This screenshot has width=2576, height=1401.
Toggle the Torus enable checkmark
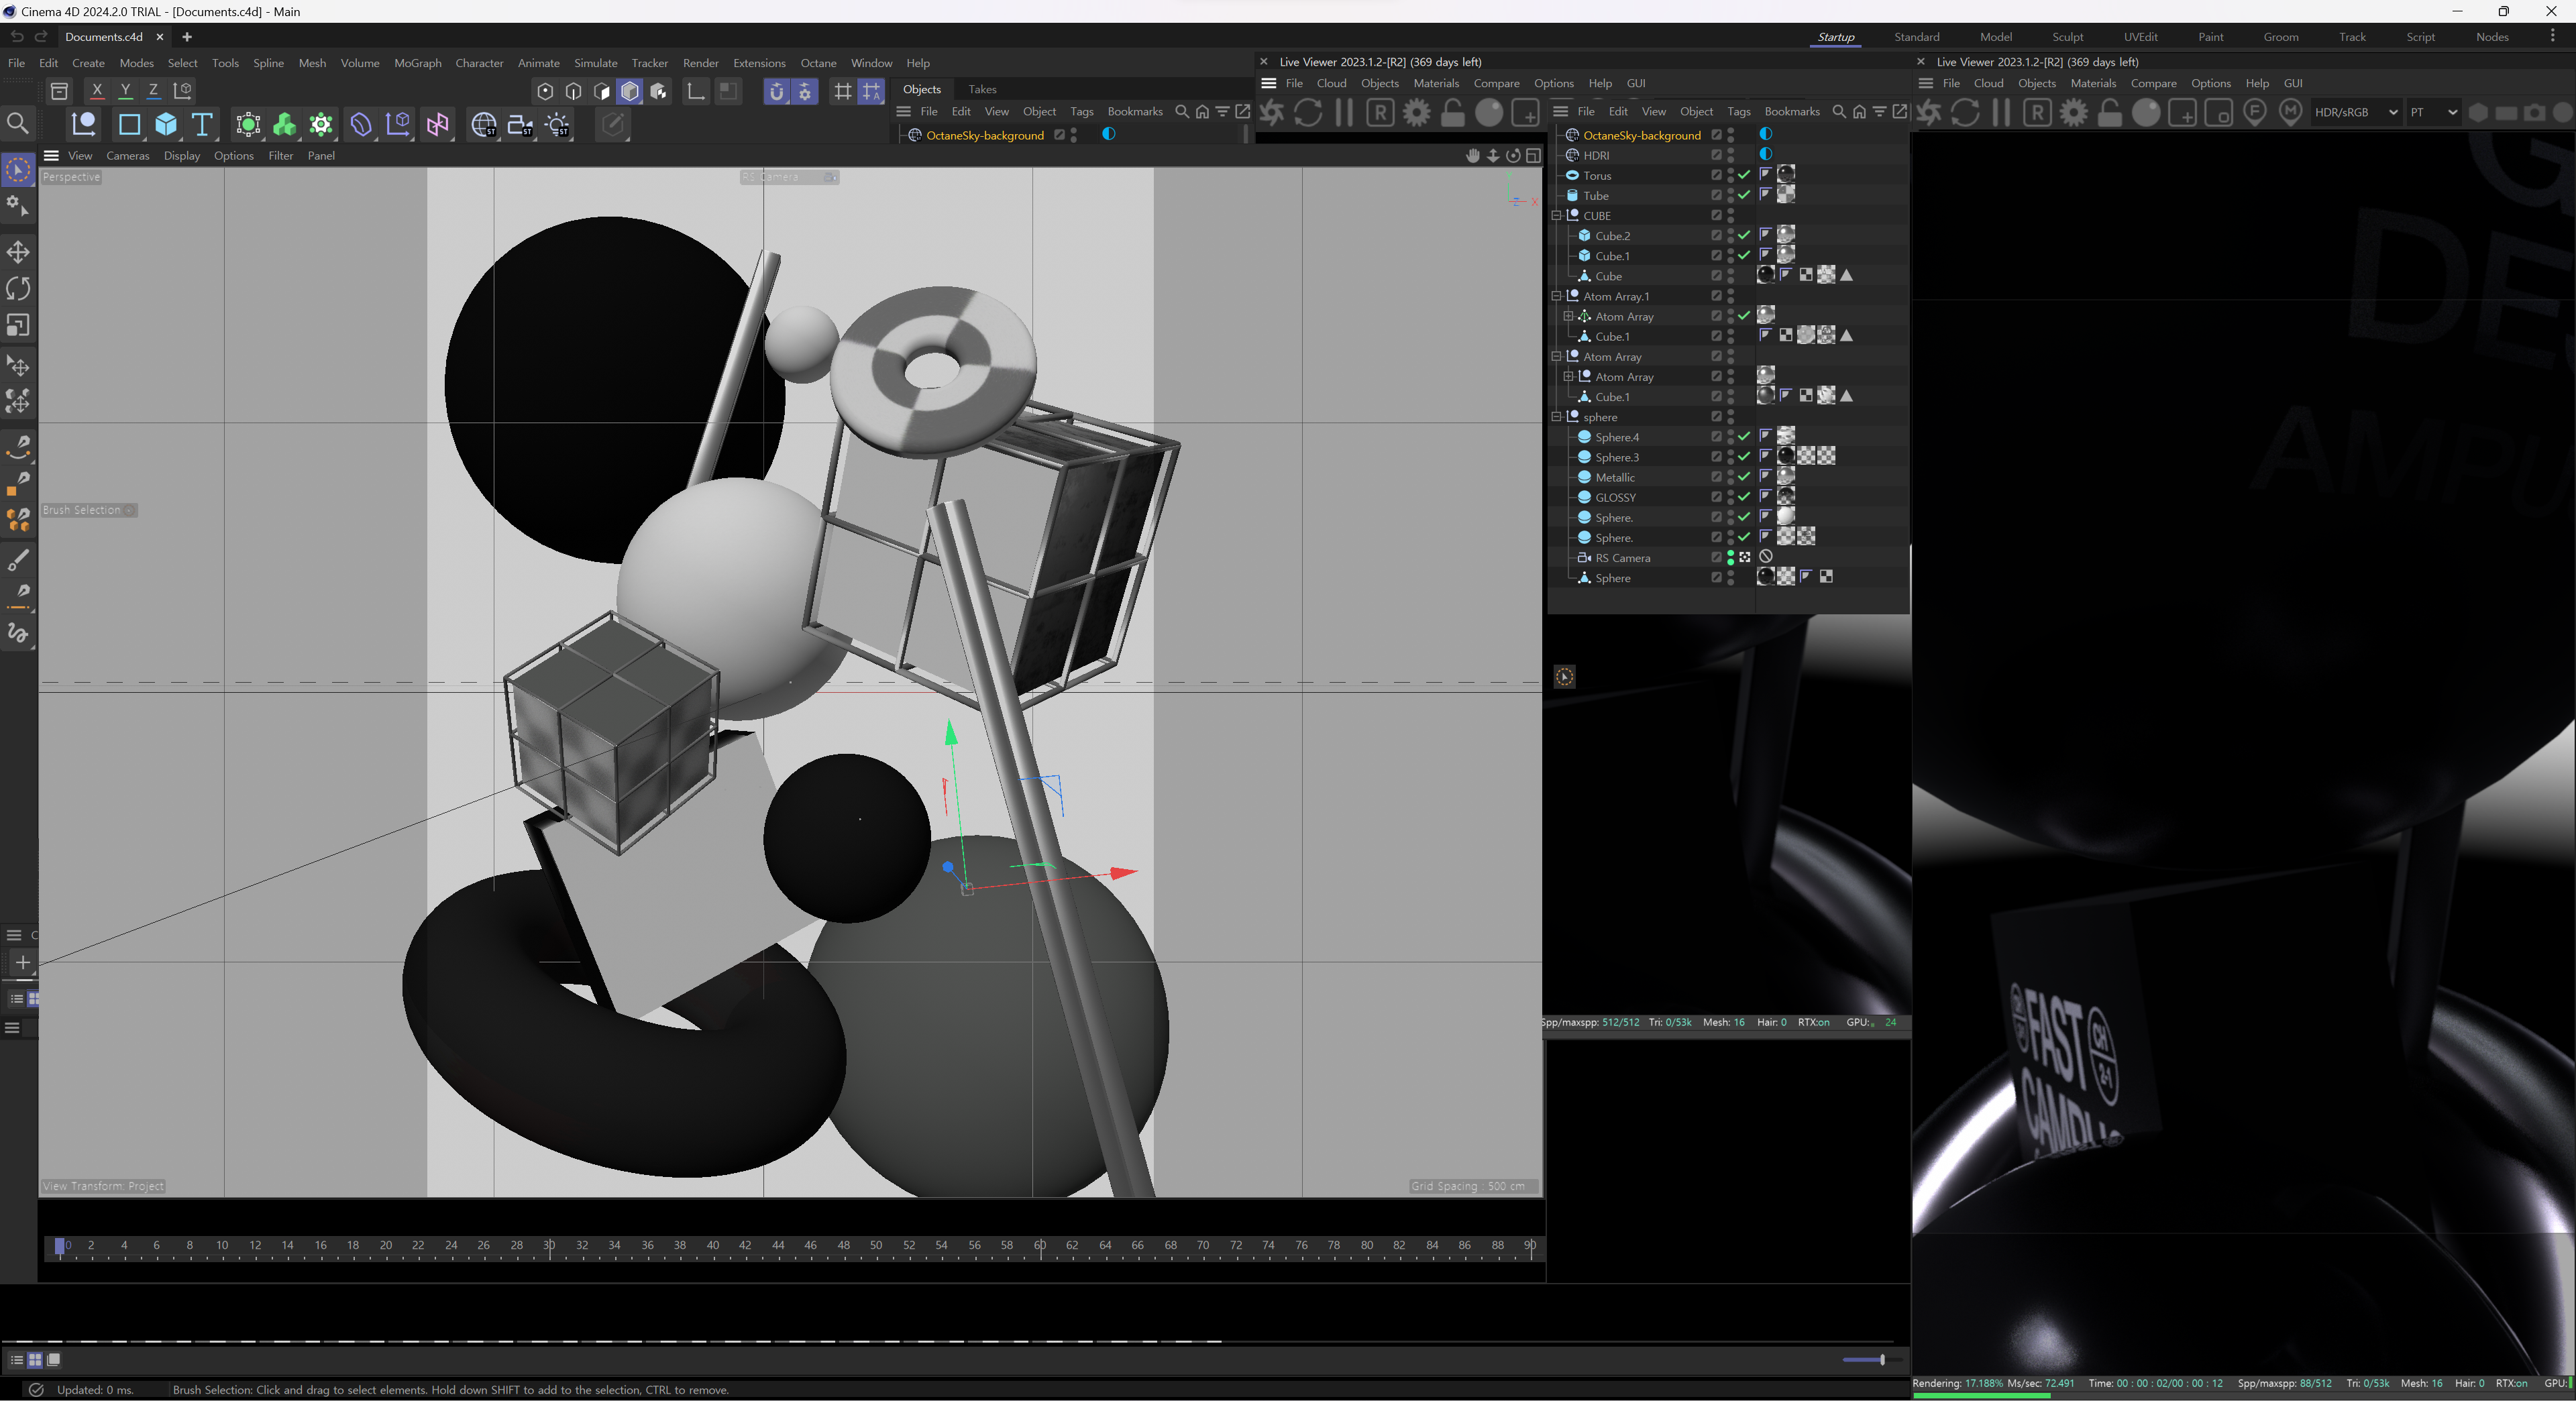pos(1744,175)
